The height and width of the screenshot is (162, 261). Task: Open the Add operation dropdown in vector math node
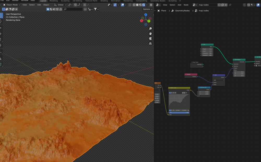(x=219, y=80)
